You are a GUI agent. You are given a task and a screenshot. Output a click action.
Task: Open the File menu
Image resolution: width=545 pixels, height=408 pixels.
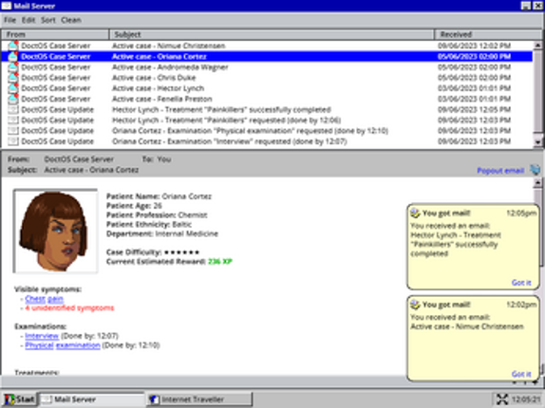coord(9,20)
